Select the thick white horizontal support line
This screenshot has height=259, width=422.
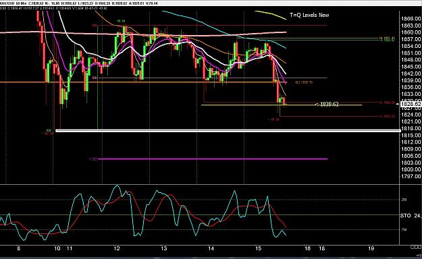[228, 131]
